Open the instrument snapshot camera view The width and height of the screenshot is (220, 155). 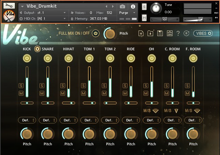click(x=123, y=6)
